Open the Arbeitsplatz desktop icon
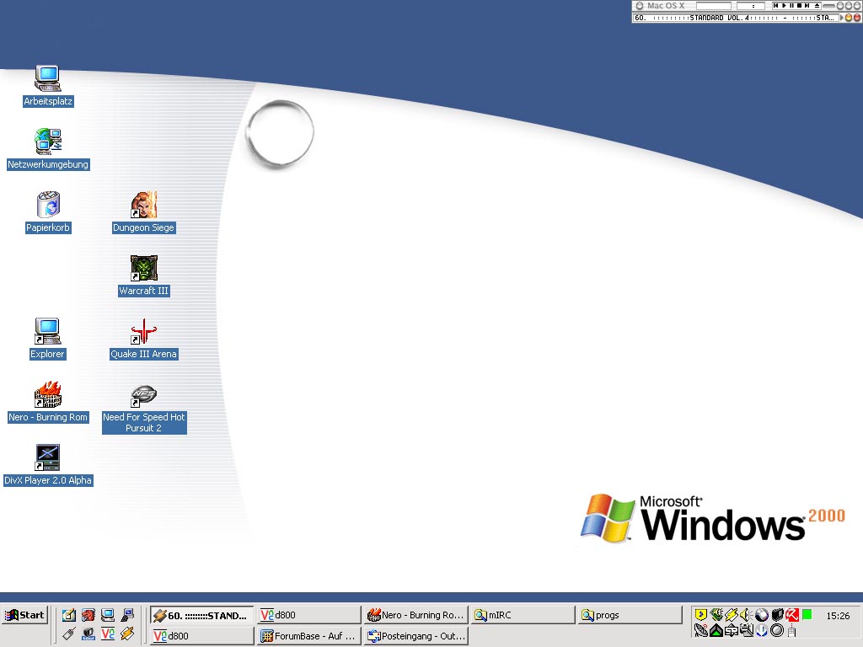The width and height of the screenshot is (863, 647). (48, 85)
